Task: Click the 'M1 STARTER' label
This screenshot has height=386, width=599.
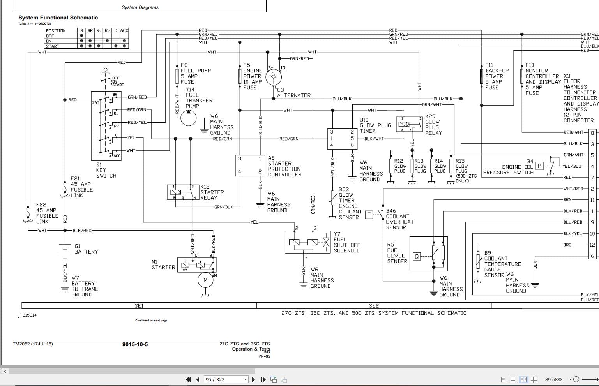Action: pyautogui.click(x=163, y=264)
